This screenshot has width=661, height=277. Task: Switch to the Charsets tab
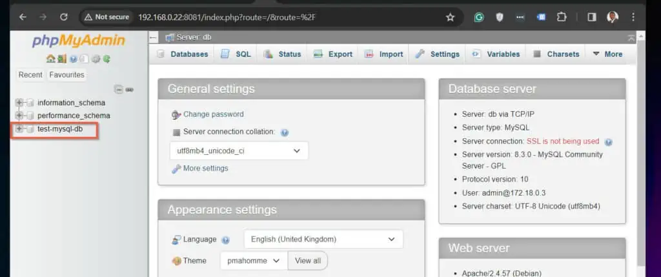tap(556, 54)
